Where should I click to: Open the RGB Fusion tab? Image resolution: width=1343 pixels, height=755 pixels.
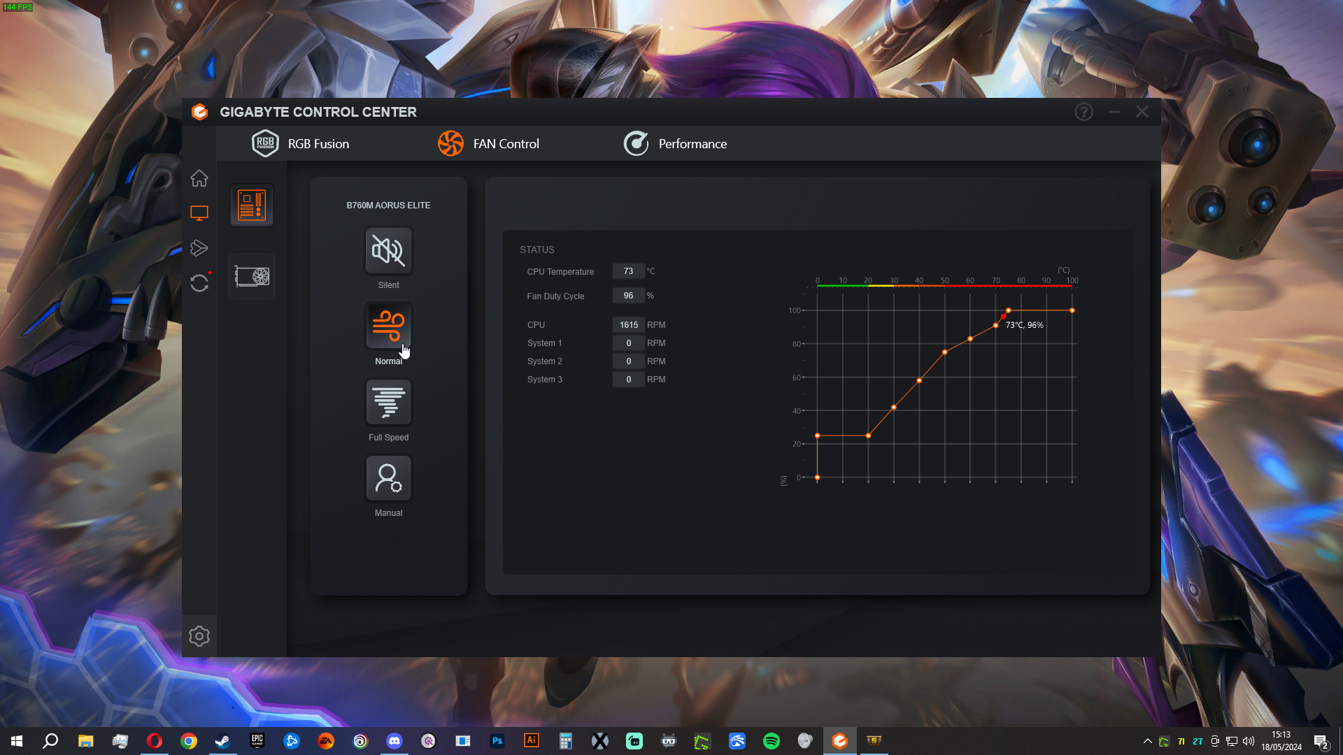301,143
